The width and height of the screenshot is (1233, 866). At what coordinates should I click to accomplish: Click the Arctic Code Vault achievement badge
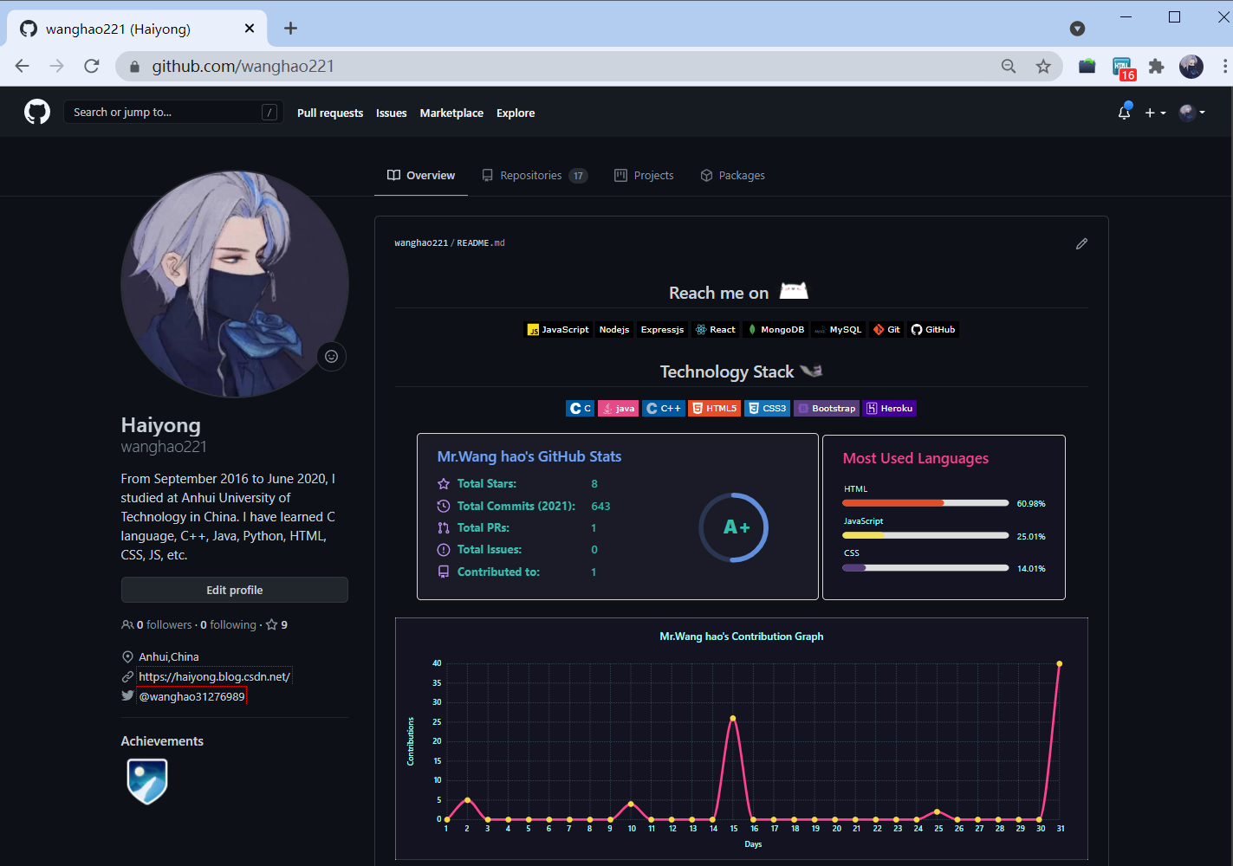[147, 781]
